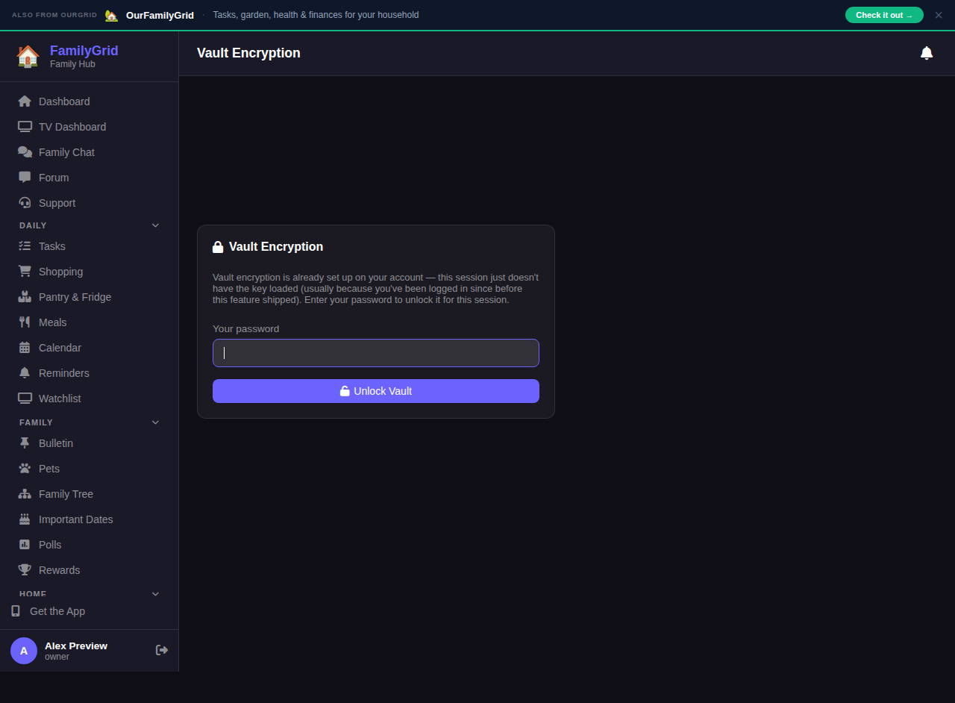Screen dimensions: 955x703
Task: Click the Forum speech bubble icon
Action: point(25,178)
